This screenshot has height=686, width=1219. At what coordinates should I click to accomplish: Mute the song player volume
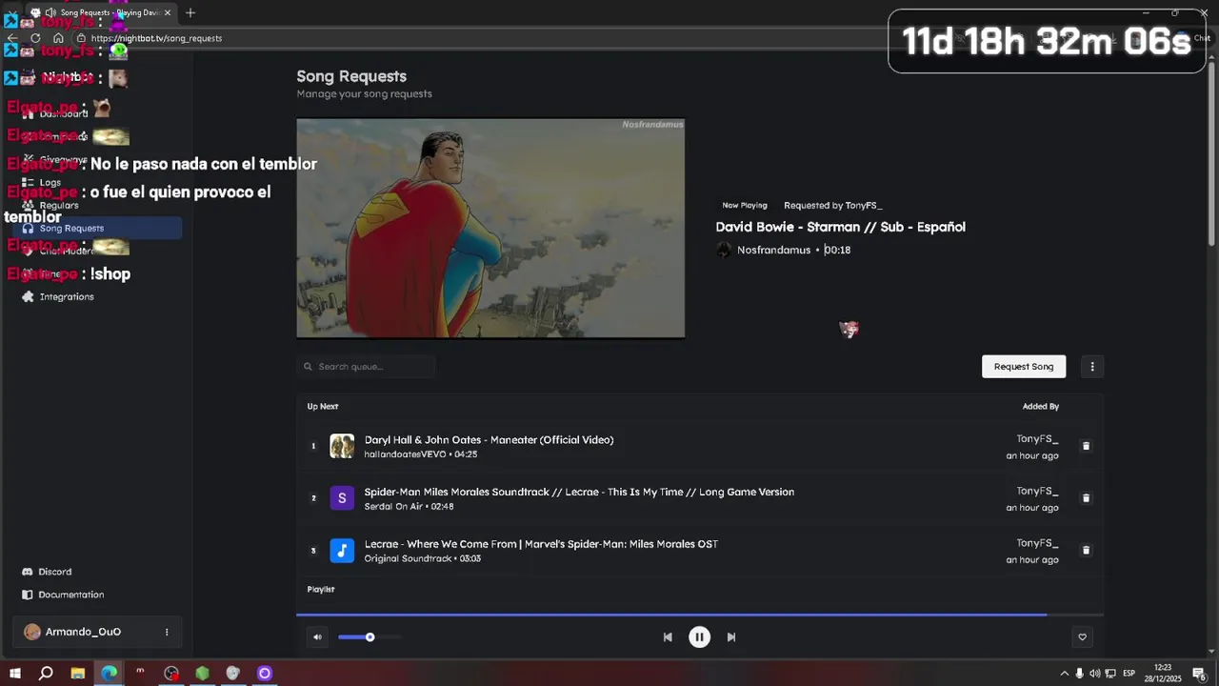coord(317,637)
